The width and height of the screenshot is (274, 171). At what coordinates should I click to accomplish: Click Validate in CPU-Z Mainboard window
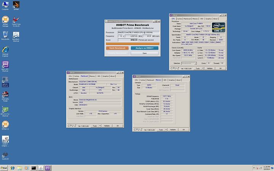(107, 126)
